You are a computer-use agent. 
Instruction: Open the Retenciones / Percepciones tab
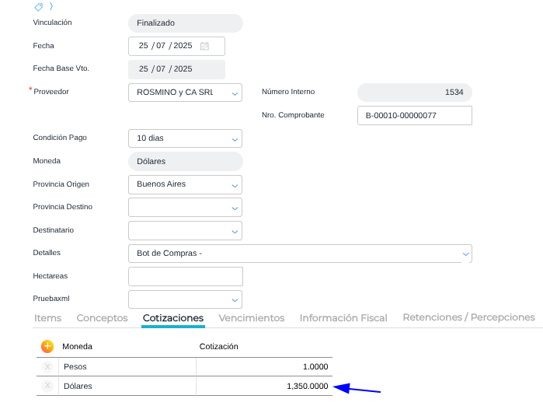468,317
